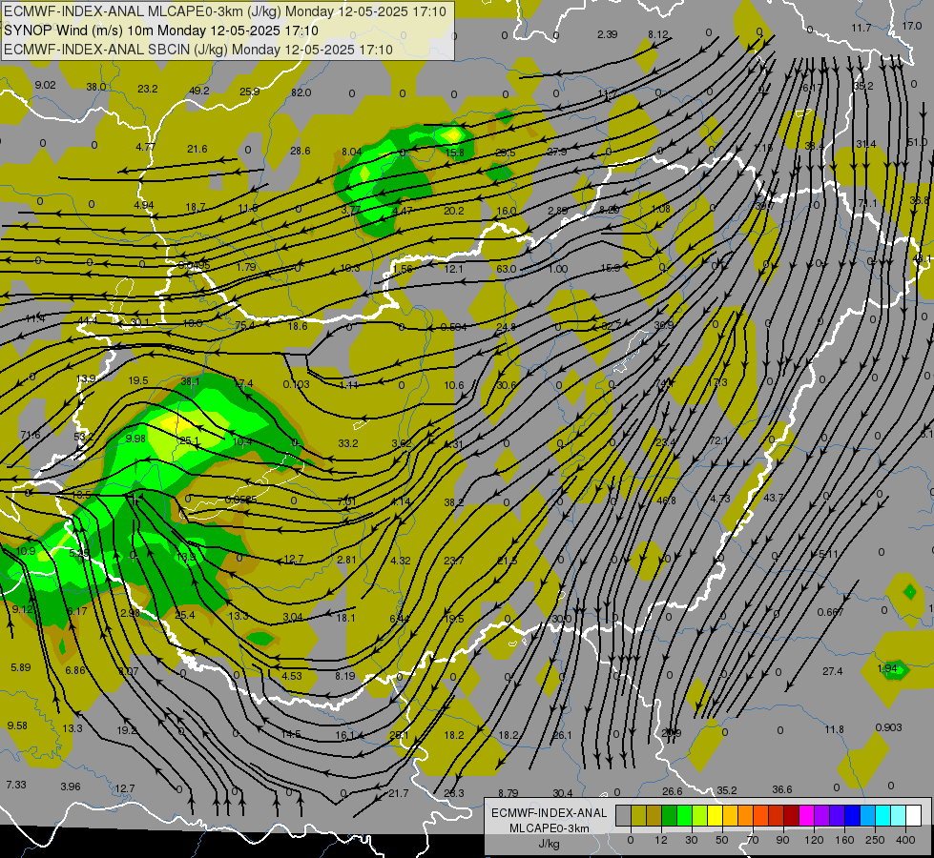Click the map value '26.6'
This screenshot has height=858, width=934.
coord(672,791)
